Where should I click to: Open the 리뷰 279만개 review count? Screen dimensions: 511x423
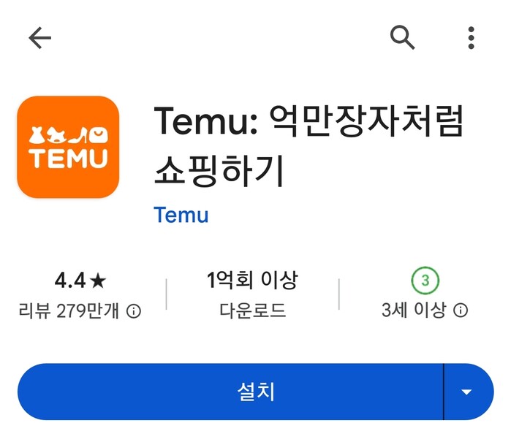tap(69, 310)
